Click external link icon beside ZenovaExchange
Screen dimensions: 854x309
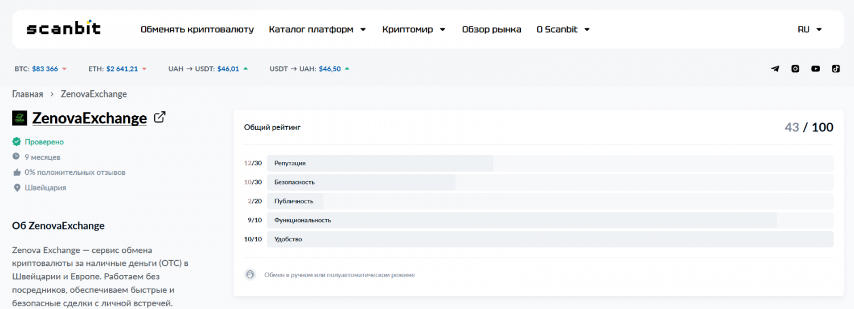click(x=160, y=118)
